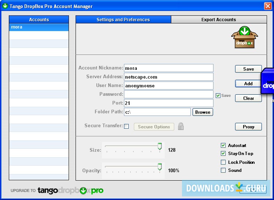Click the Opacity slider handle
The image size is (274, 200).
(160, 167)
